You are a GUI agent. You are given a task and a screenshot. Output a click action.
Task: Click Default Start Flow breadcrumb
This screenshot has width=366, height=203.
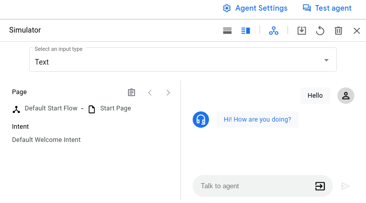pyautogui.click(x=51, y=108)
